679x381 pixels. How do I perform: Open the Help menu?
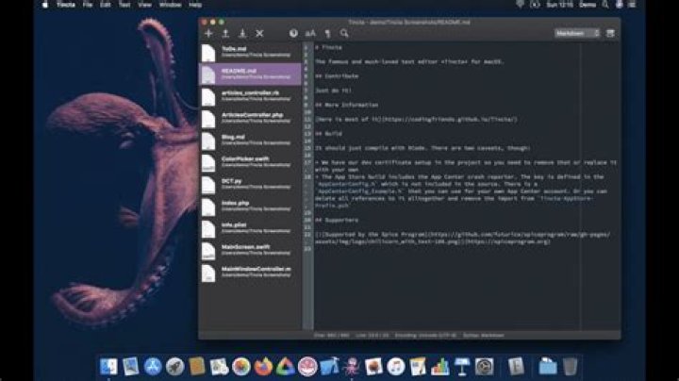click(195, 5)
